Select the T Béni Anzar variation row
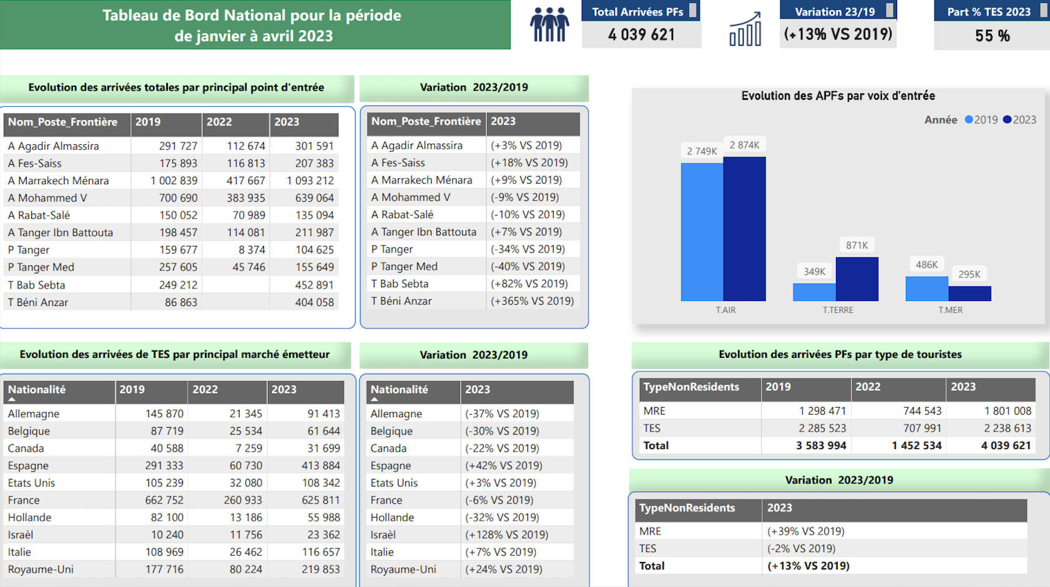Image resolution: width=1050 pixels, height=587 pixels. [x=473, y=301]
